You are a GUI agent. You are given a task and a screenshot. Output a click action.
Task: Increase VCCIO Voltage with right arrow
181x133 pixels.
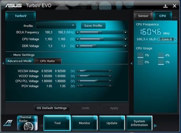click(x=110, y=76)
